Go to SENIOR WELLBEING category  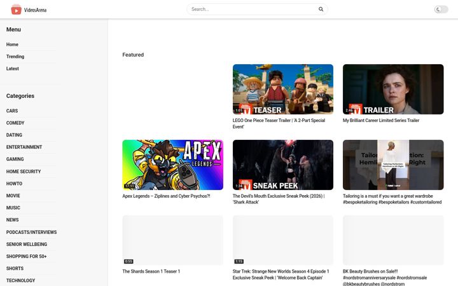27,244
